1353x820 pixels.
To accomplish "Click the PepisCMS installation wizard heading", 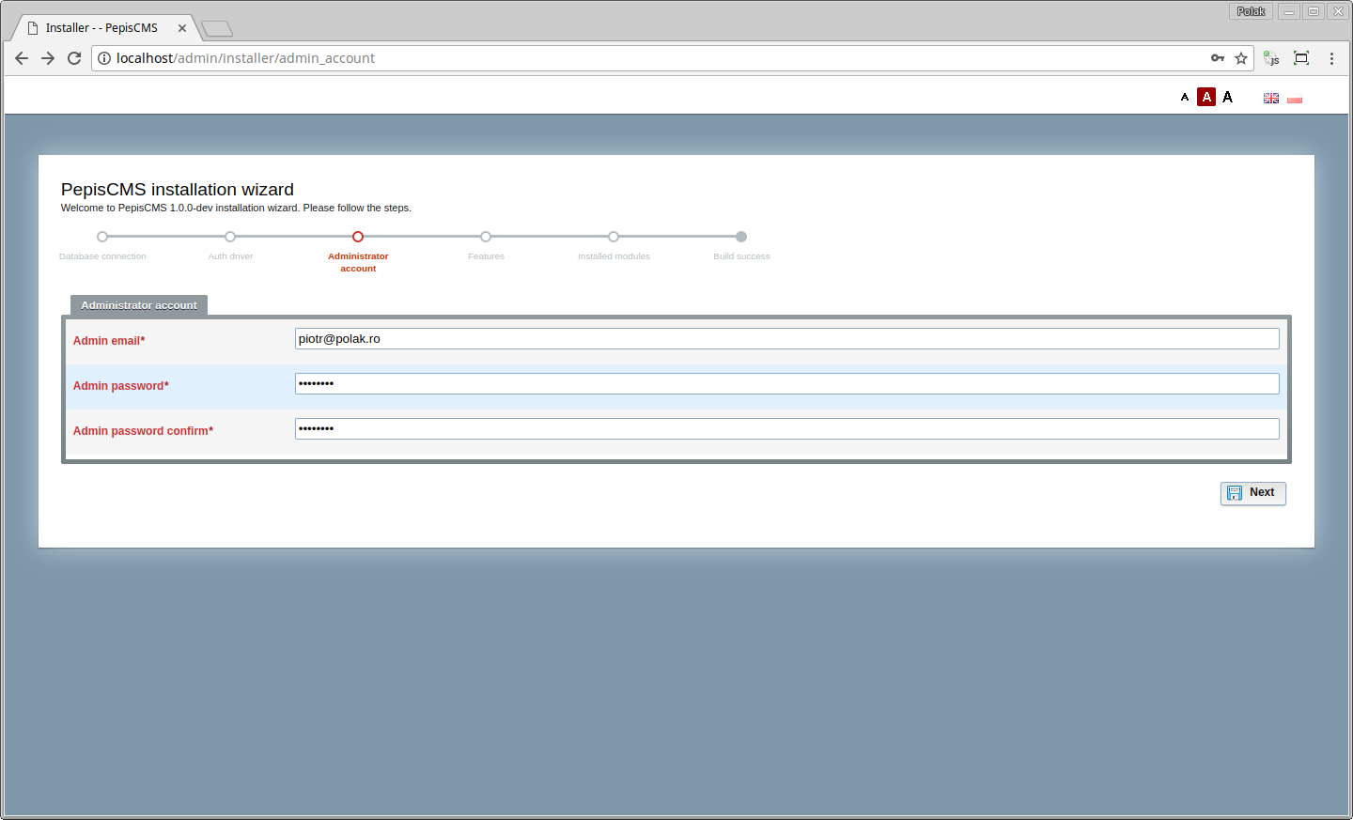I will click(178, 190).
